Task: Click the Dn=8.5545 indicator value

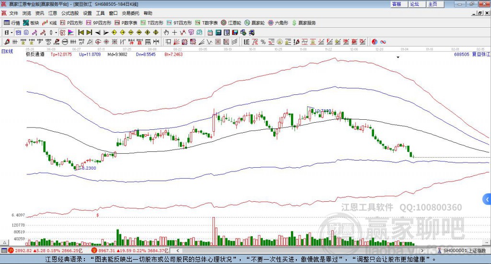Action: pyautogui.click(x=146, y=54)
